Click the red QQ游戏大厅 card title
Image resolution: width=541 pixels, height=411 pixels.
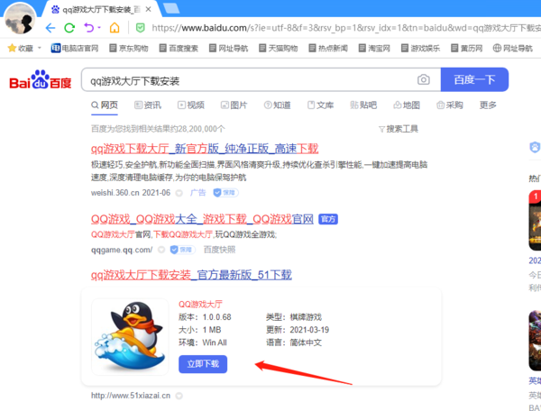200,304
